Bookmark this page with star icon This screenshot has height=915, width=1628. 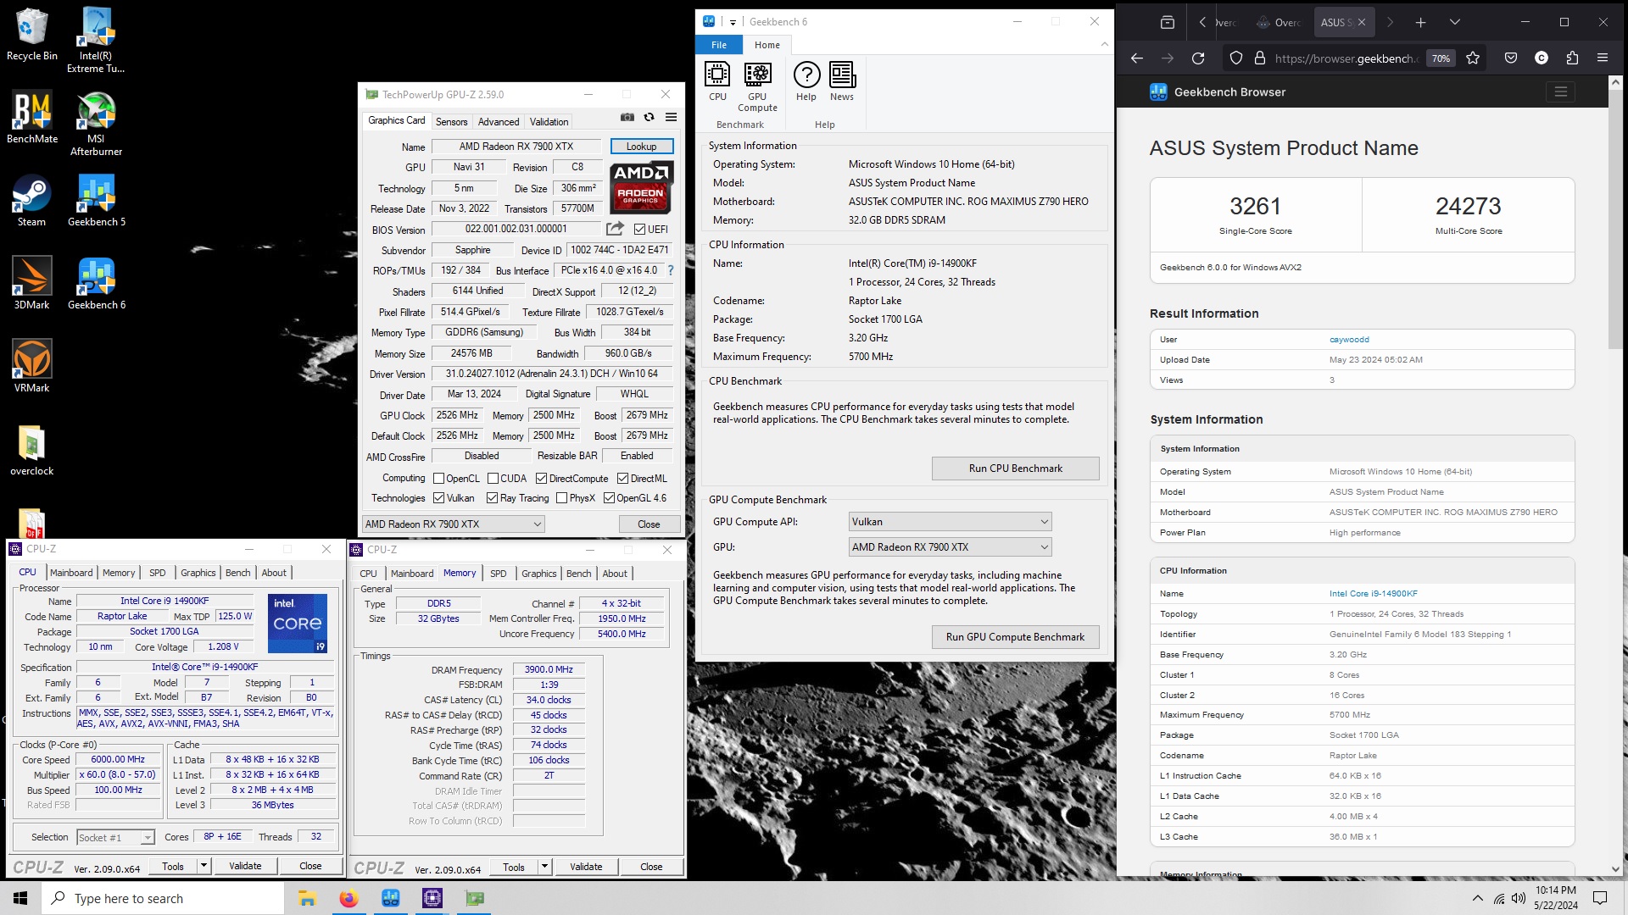pyautogui.click(x=1473, y=58)
